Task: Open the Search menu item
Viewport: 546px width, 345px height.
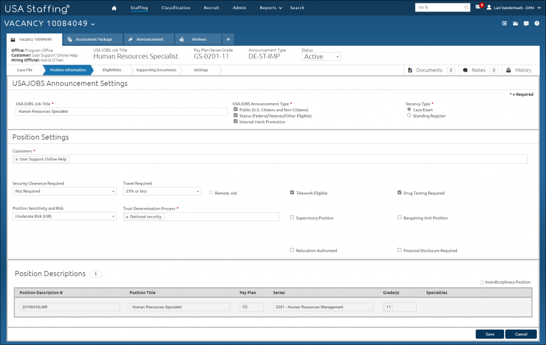Action: click(297, 7)
